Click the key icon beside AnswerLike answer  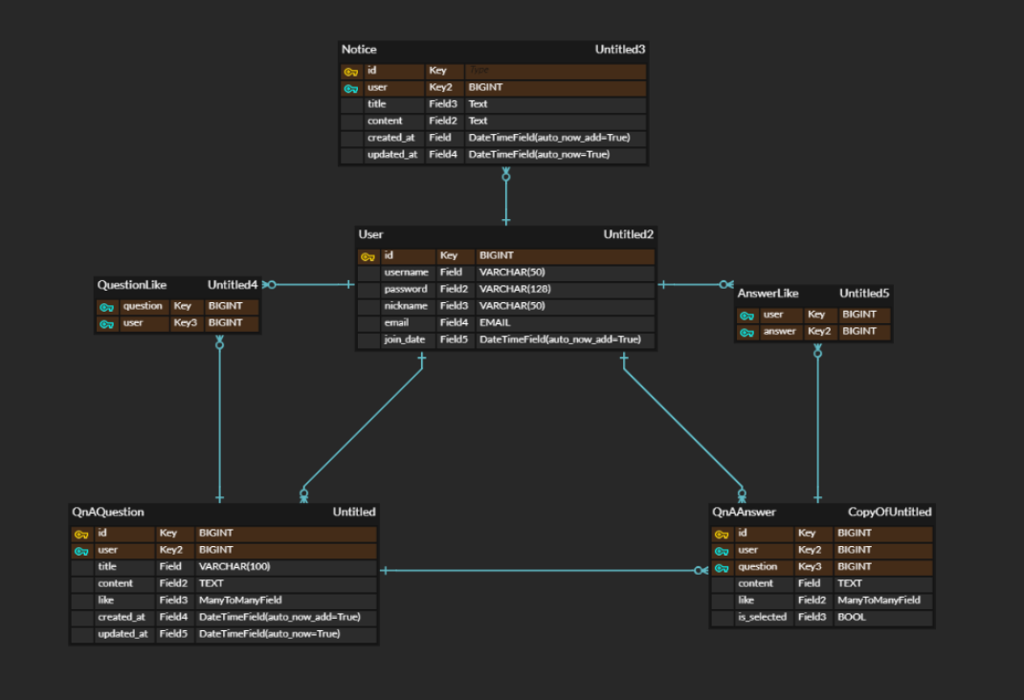746,332
